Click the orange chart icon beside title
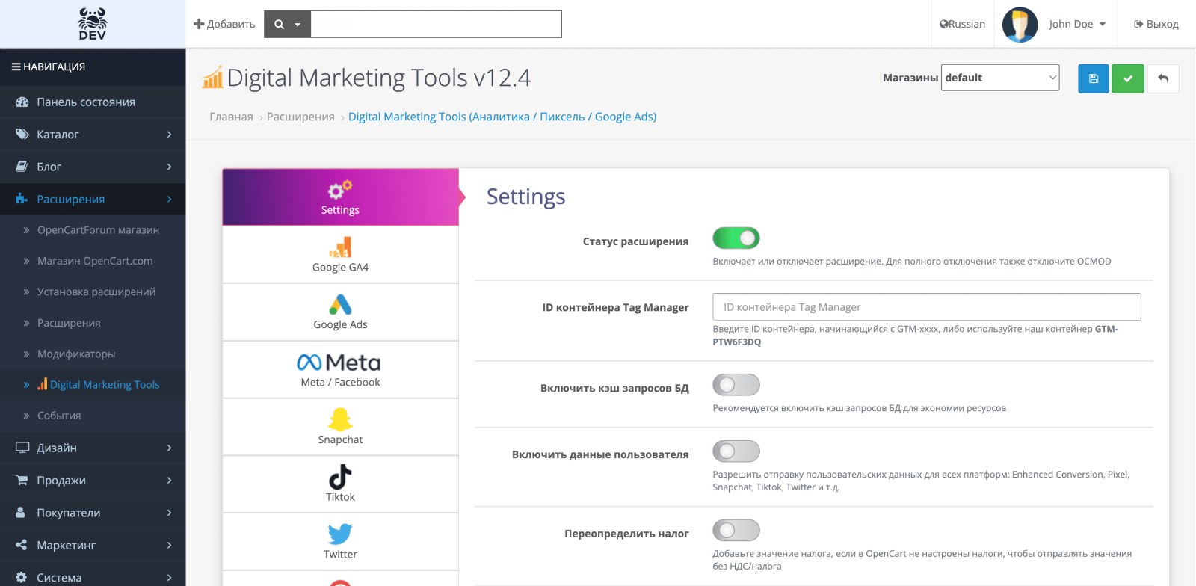The image size is (1196, 586). tap(213, 77)
